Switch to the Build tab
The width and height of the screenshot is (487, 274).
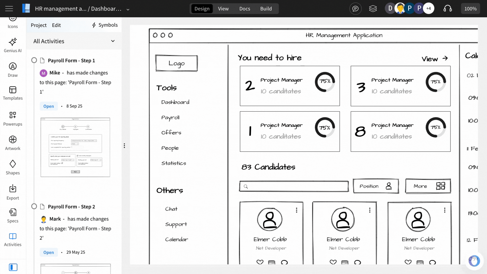click(266, 9)
